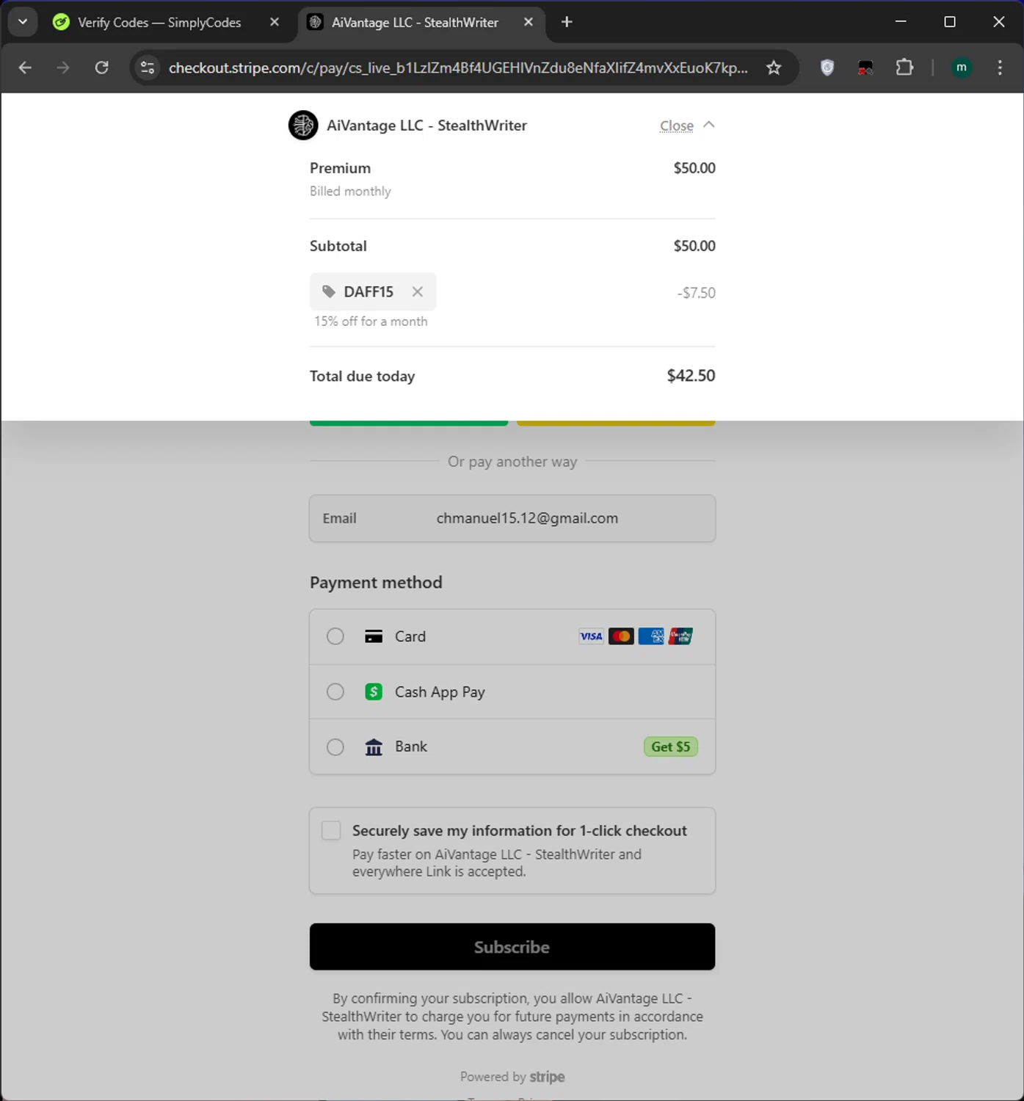The image size is (1024, 1101).
Task: Click the Mastercard logo
Action: point(621,636)
